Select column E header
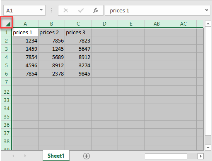The width and height of the screenshot is (212, 161). point(131,24)
